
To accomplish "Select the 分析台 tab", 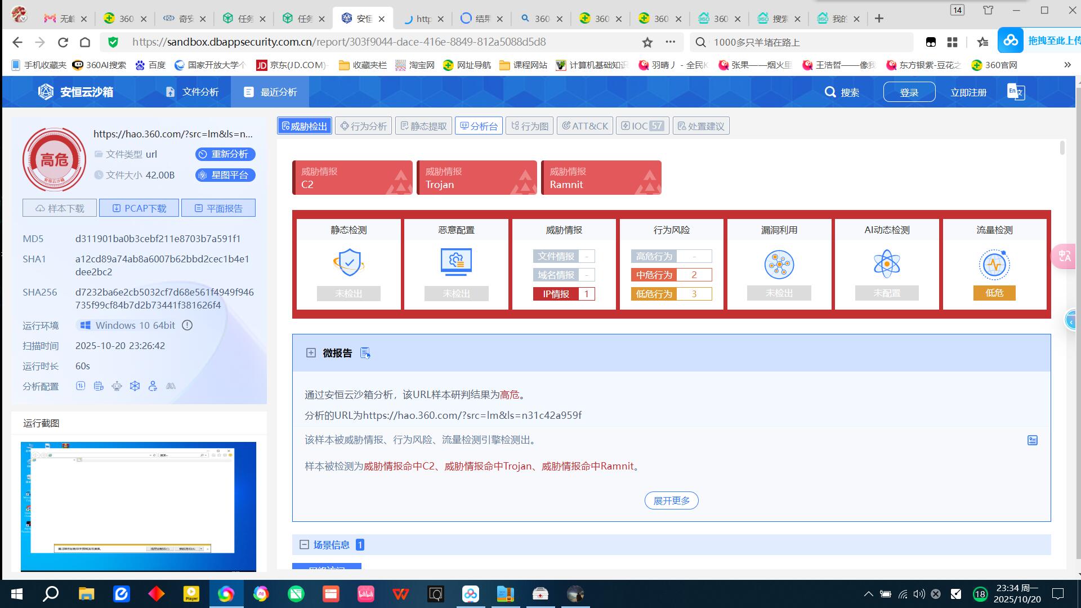I will coord(479,126).
